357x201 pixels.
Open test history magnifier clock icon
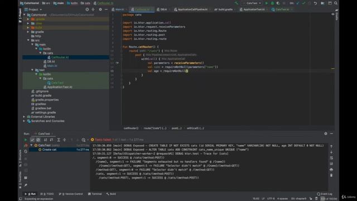(x=84, y=140)
